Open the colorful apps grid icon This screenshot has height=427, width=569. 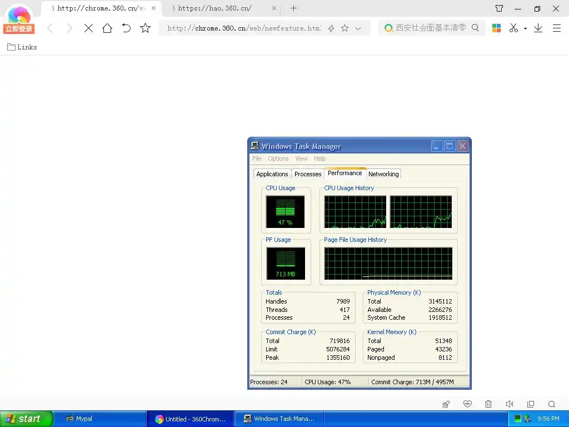pyautogui.click(x=496, y=28)
